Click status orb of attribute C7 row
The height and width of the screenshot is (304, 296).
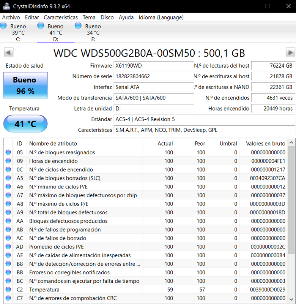click(8, 298)
